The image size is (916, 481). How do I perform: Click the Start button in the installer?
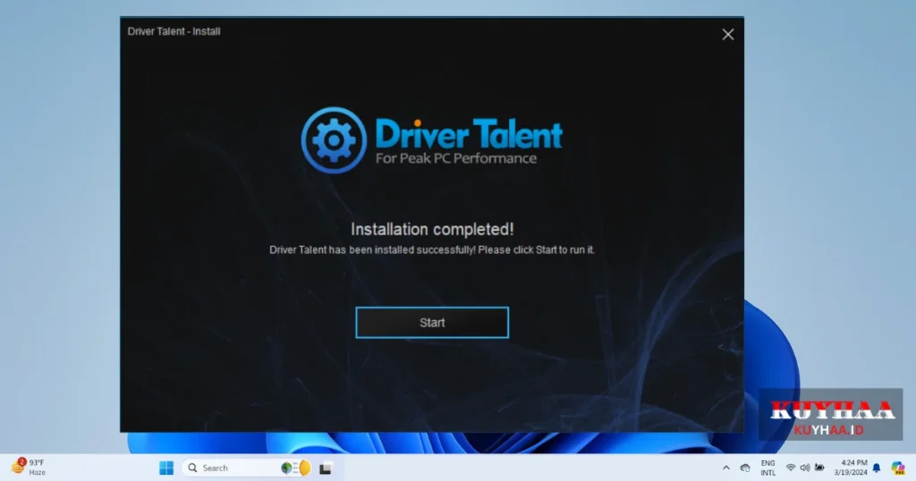click(432, 322)
